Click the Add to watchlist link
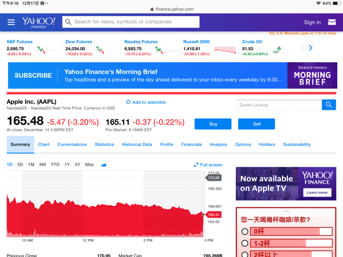 149,102
